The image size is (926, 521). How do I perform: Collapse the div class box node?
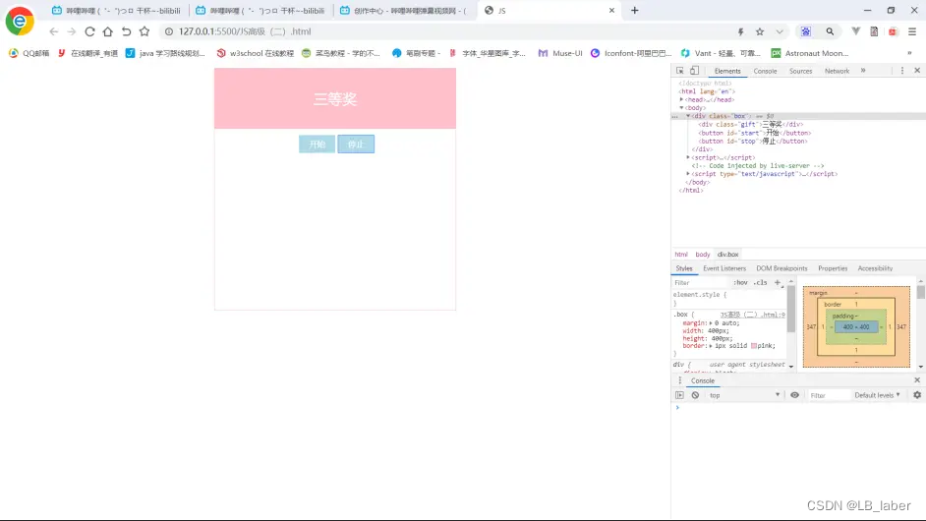[x=688, y=116]
